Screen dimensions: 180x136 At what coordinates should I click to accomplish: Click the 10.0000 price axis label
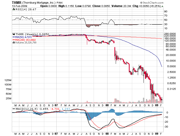click(171, 61)
